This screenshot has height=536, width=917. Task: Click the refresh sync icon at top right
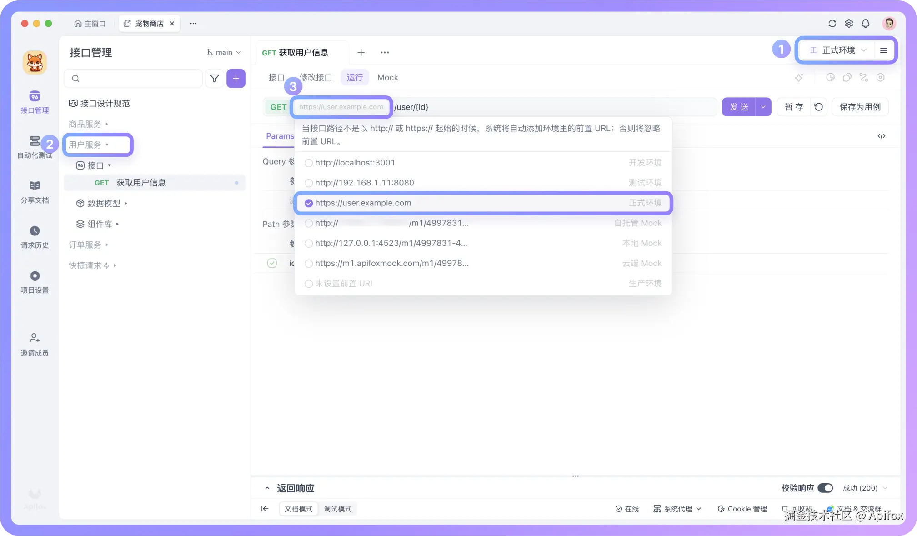click(x=832, y=24)
